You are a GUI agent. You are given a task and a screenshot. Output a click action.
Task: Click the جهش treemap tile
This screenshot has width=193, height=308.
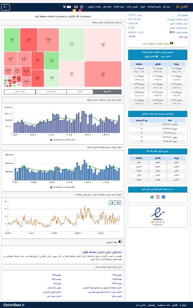coord(38,78)
